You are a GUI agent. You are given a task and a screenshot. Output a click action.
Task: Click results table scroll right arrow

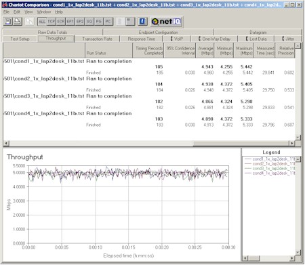coord(292,143)
